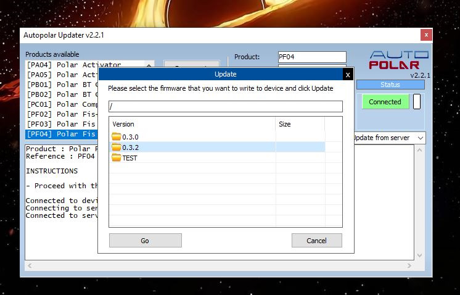Close the Autopolar Updater window
Image resolution: width=460 pixels, height=295 pixels.
[x=426, y=35]
